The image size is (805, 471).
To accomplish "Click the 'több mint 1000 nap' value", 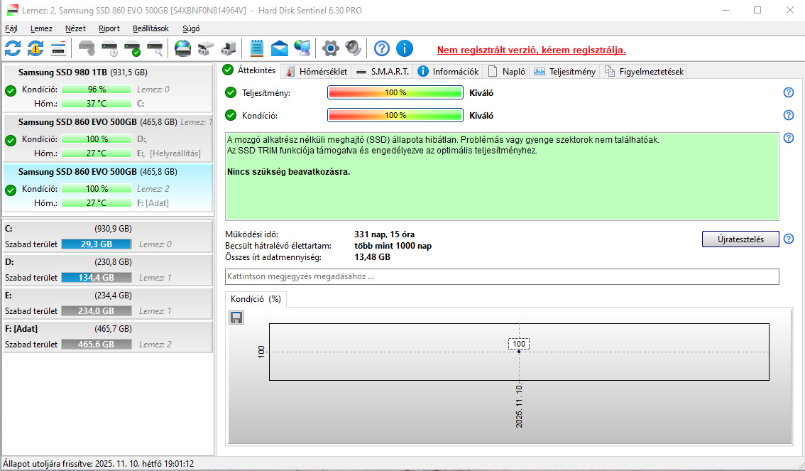I will (393, 246).
